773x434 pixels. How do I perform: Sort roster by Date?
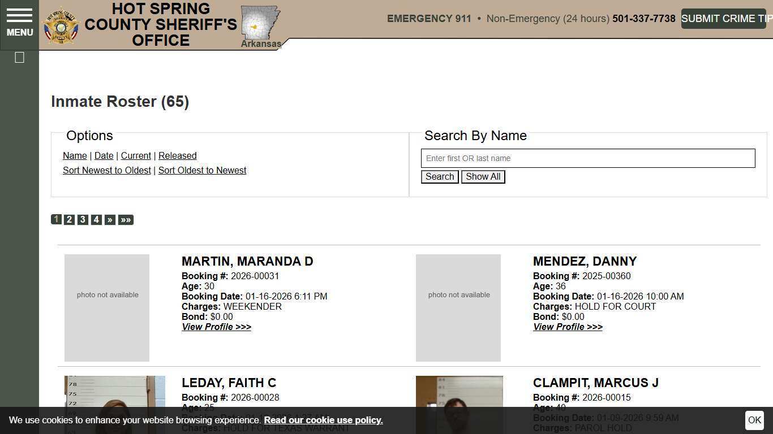104,155
